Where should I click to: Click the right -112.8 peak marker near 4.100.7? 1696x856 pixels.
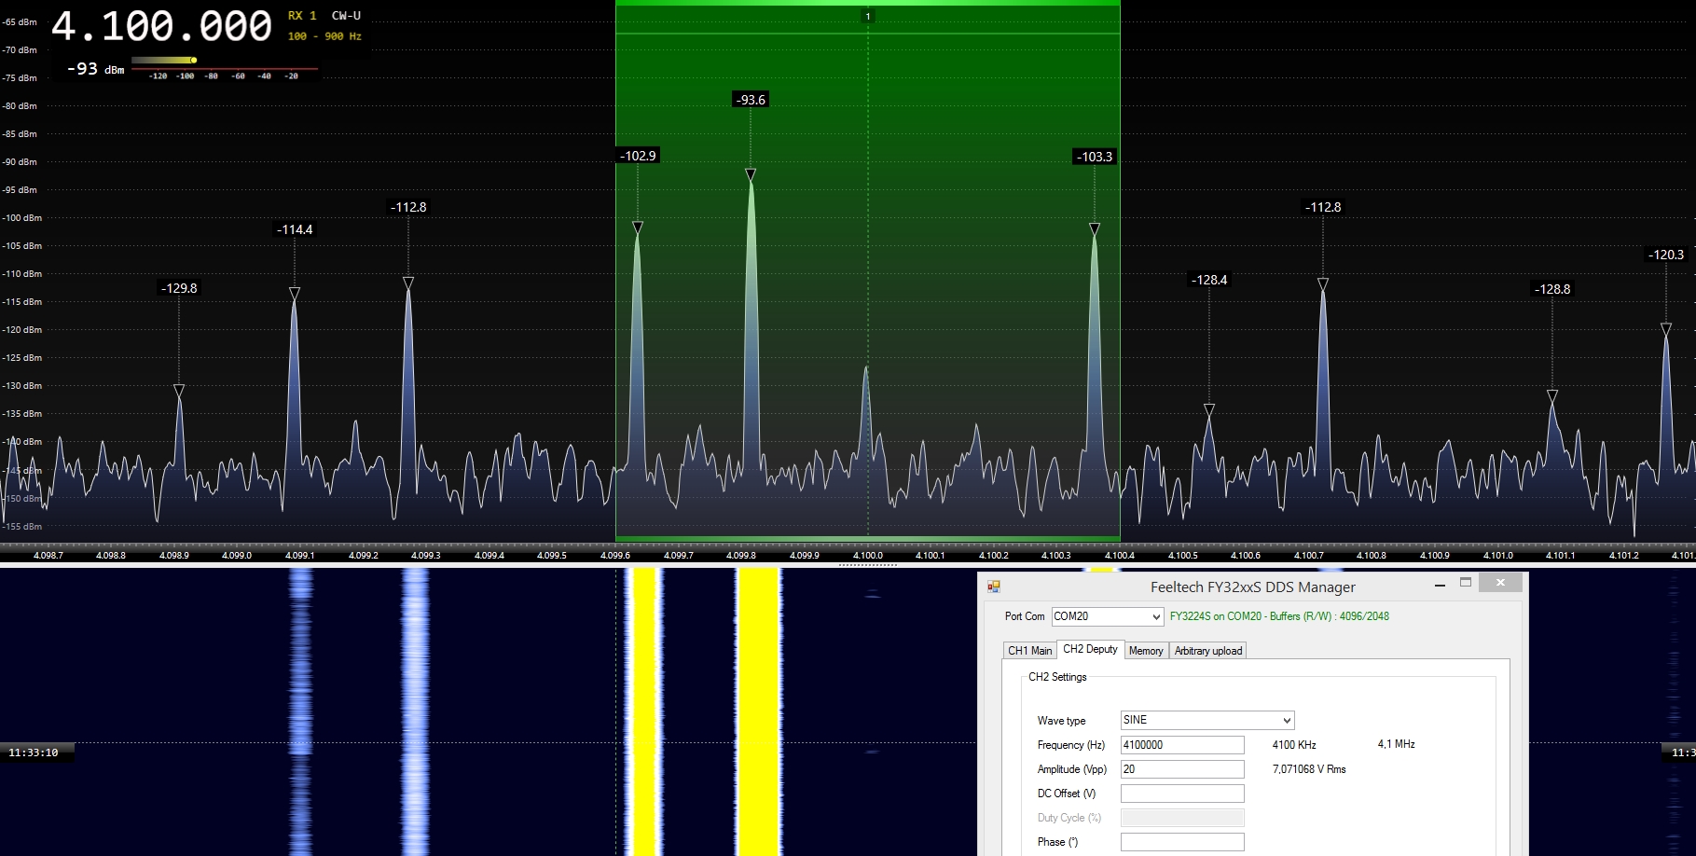(1323, 283)
